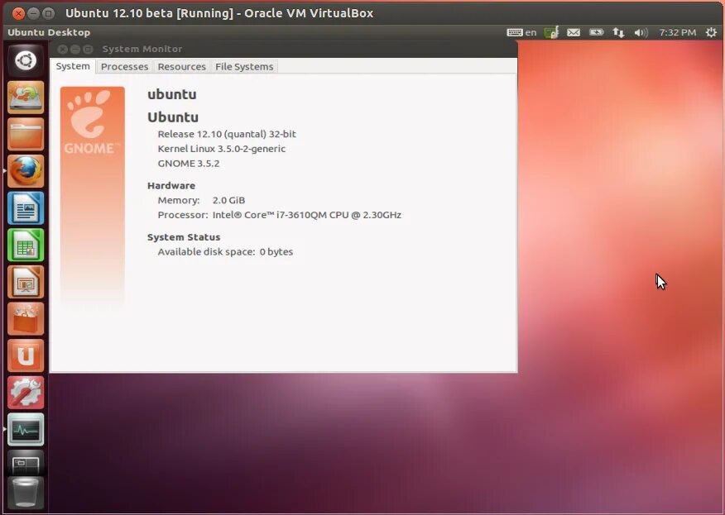Viewport: 725px width, 515px height.
Task: Launch Firefox web browser
Action: coord(26,171)
